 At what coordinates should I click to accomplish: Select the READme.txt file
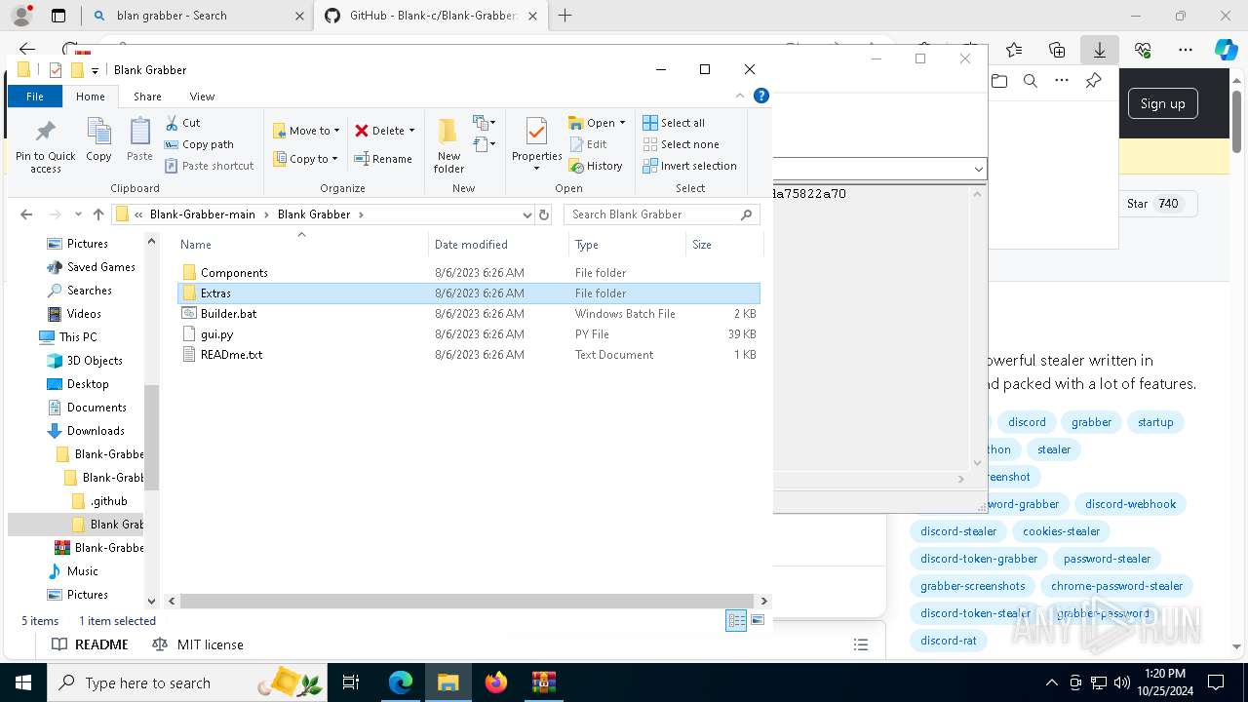pos(231,355)
